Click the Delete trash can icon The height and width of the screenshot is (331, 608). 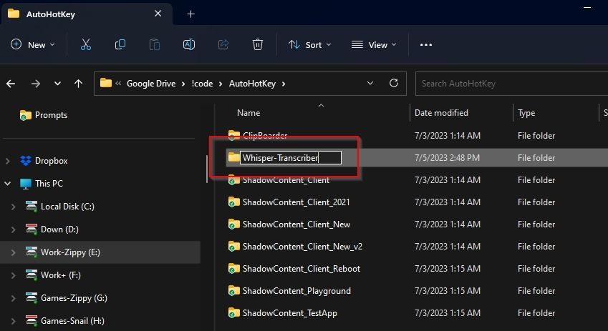point(258,44)
